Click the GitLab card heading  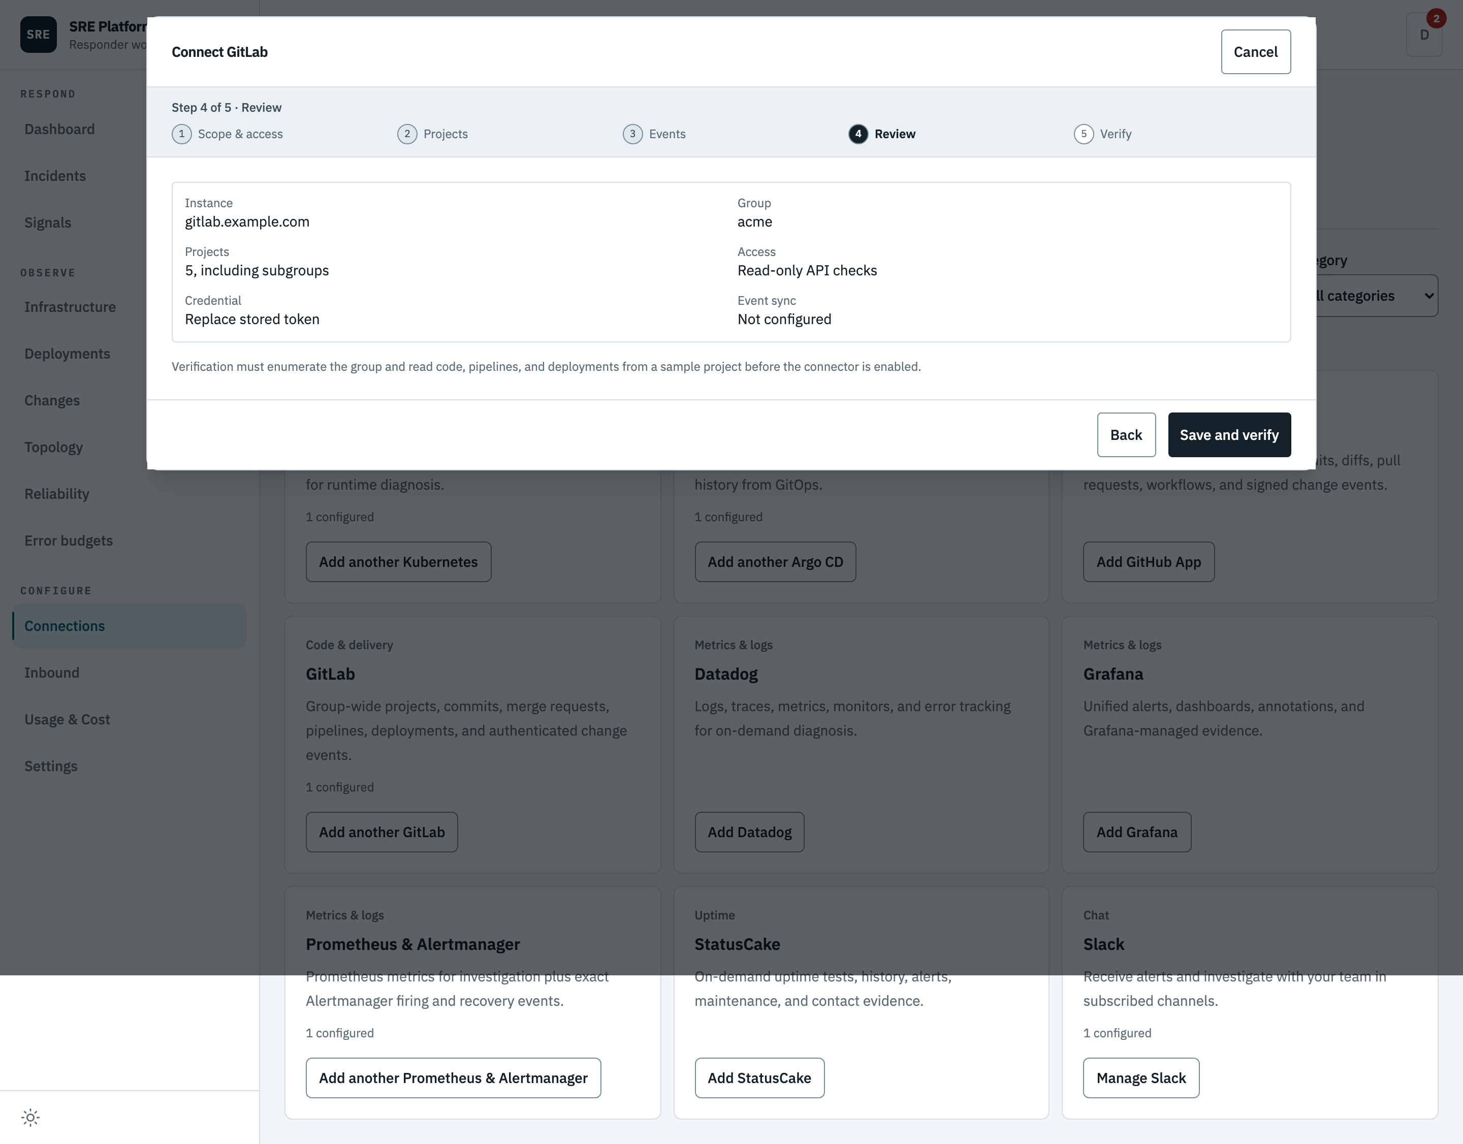point(330,674)
